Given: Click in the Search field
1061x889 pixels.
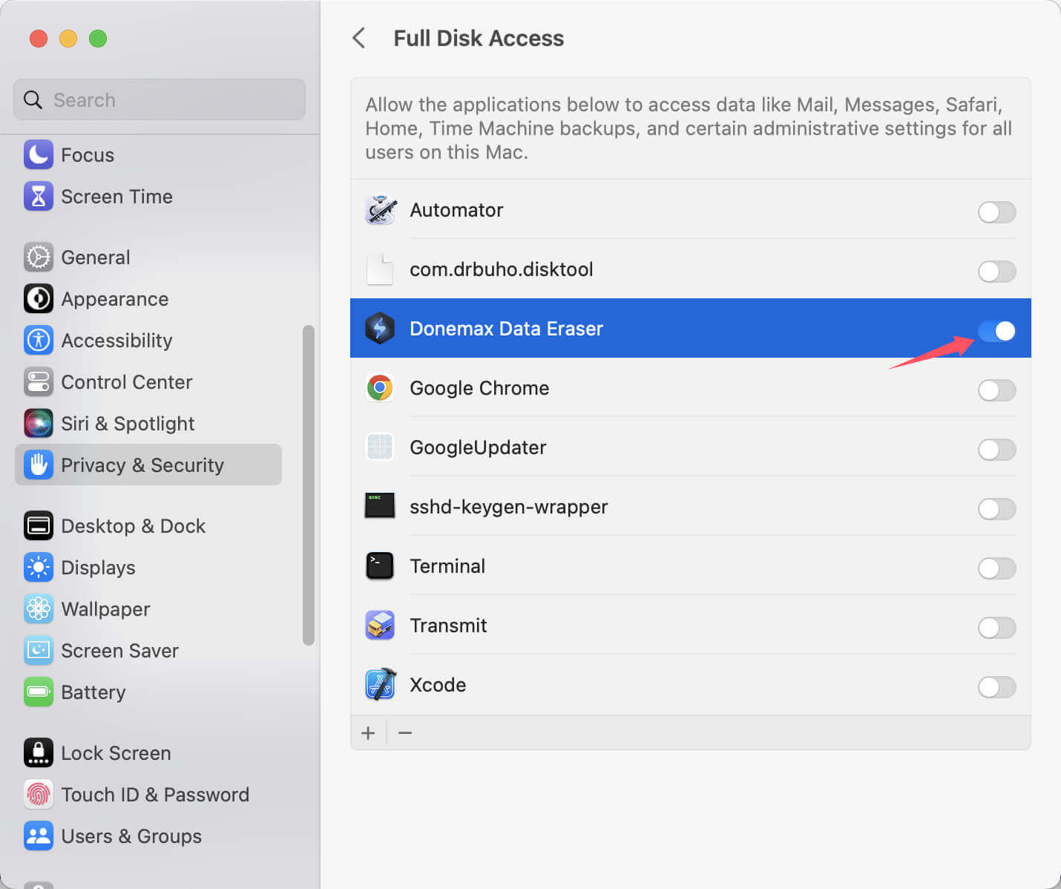Looking at the screenshot, I should pyautogui.click(x=160, y=99).
